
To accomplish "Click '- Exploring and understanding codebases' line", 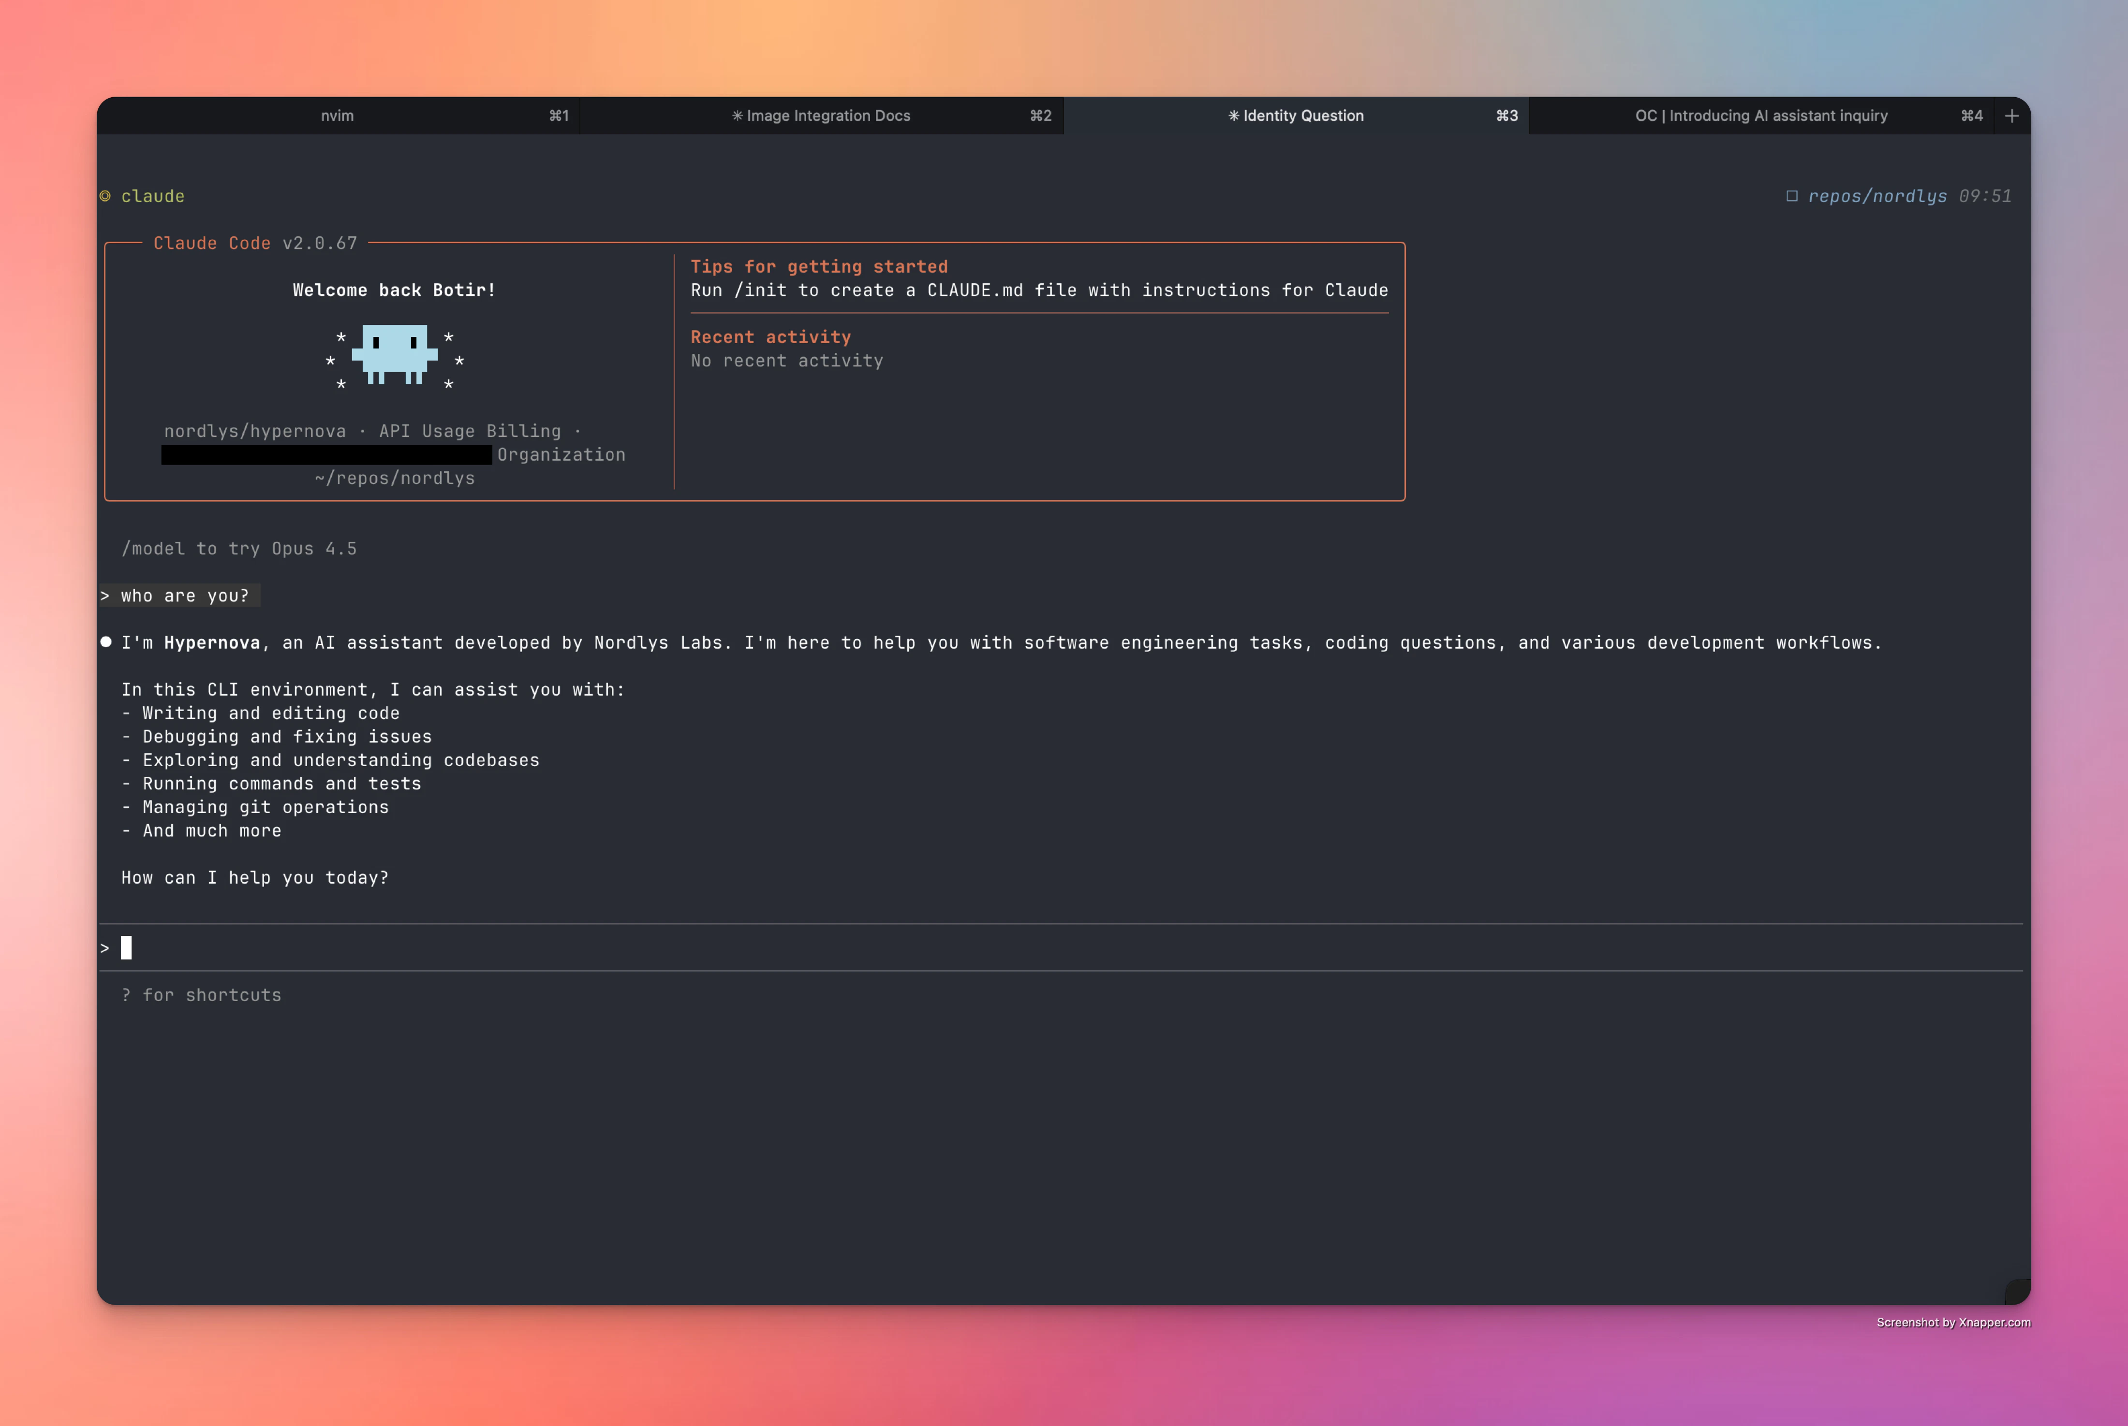I will pos(330,760).
